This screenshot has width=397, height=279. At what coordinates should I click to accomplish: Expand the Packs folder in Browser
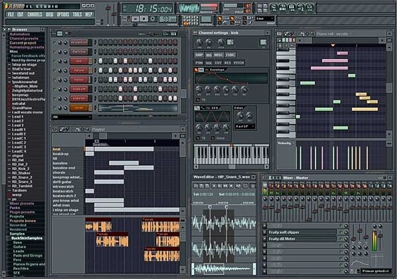(x=15, y=208)
